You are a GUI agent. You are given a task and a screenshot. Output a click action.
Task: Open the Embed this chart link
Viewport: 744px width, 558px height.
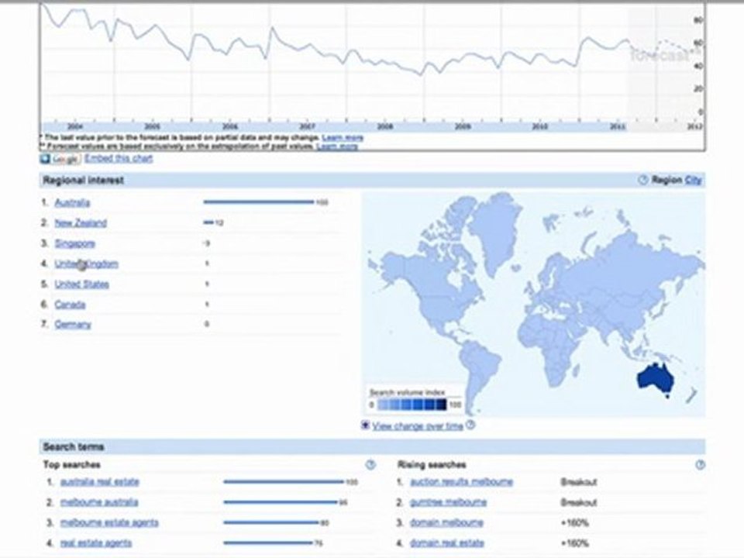pyautogui.click(x=119, y=158)
